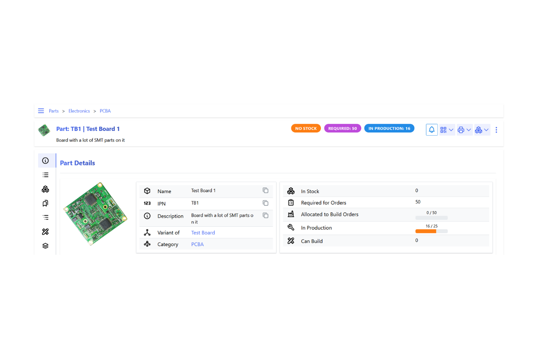Click the Category sitemap icon
536x357 pixels.
click(x=147, y=244)
